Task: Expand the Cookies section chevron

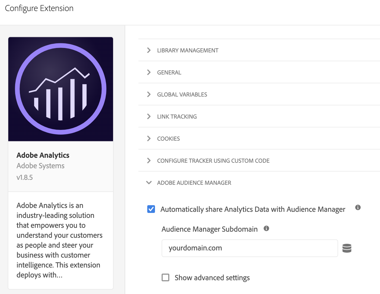Action: point(149,138)
